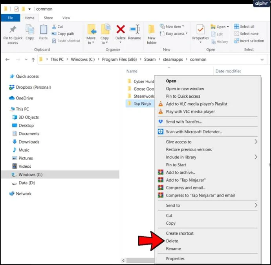Expand Give access to submenu

click(256, 142)
